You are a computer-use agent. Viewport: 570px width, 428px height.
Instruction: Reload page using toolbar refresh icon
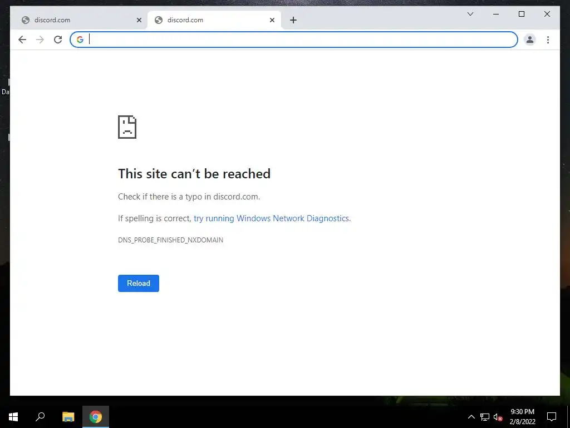pyautogui.click(x=58, y=40)
